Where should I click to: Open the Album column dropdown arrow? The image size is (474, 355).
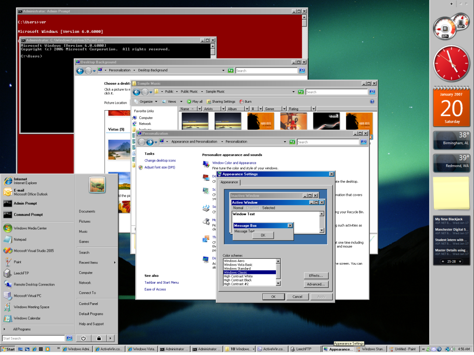click(x=247, y=109)
